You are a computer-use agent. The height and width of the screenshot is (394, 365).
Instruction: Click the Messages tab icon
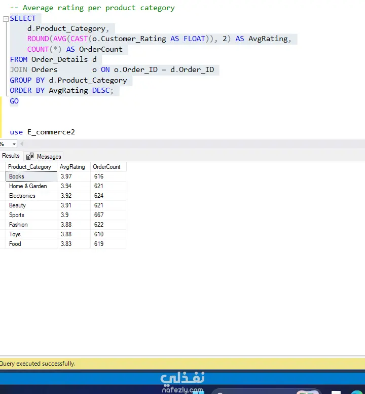tap(30, 156)
